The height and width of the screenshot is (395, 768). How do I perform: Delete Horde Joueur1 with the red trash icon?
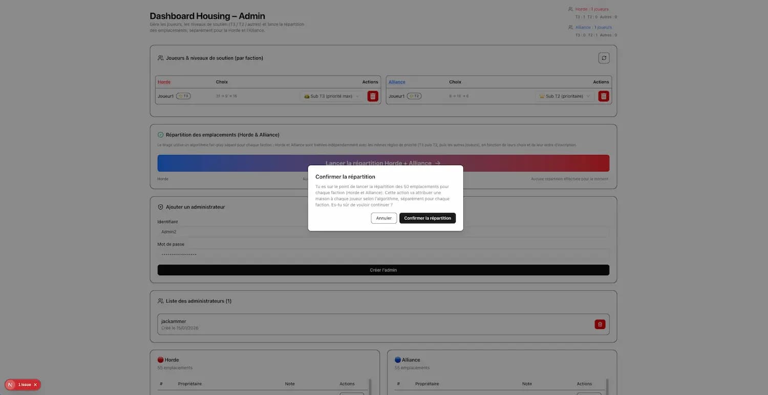[373, 96]
